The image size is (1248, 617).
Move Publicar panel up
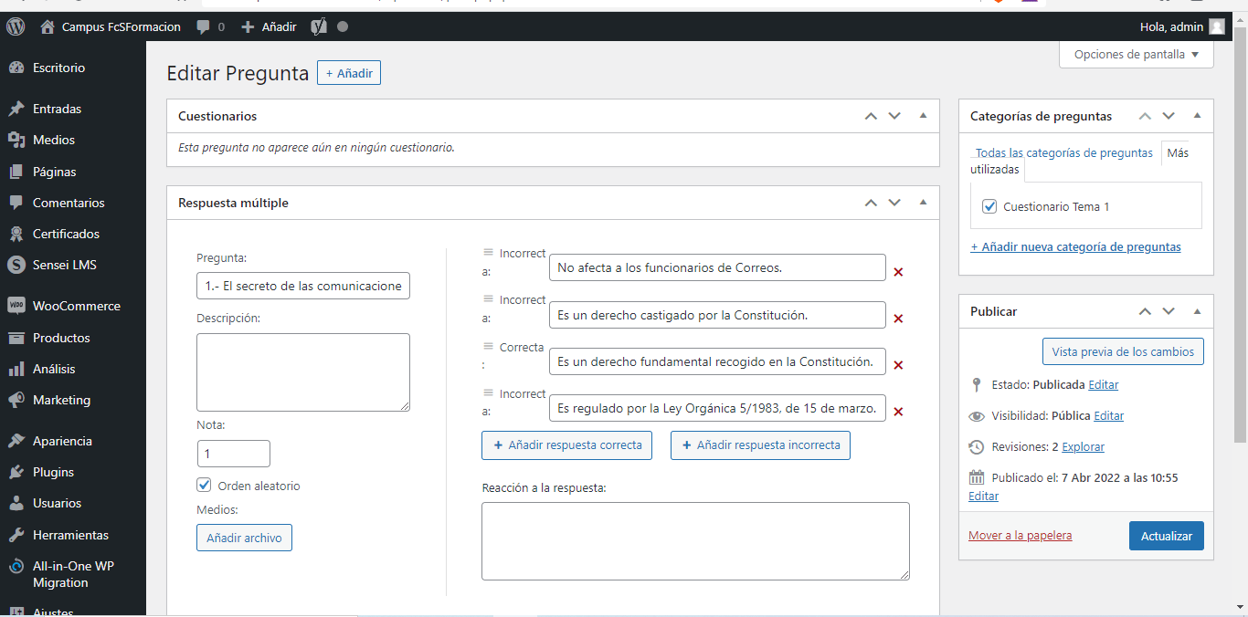click(1145, 311)
